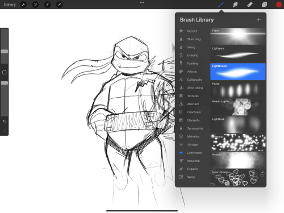Image resolution: width=284 pixels, height=213 pixels.
Task: Open the Layers panel
Action: click(x=264, y=5)
